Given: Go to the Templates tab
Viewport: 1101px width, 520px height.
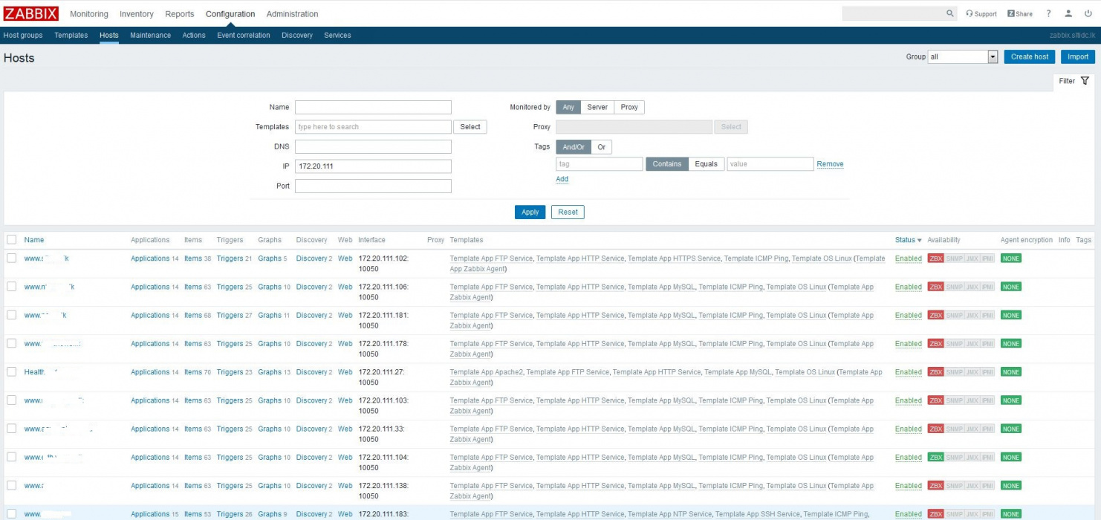Looking at the screenshot, I should (71, 35).
